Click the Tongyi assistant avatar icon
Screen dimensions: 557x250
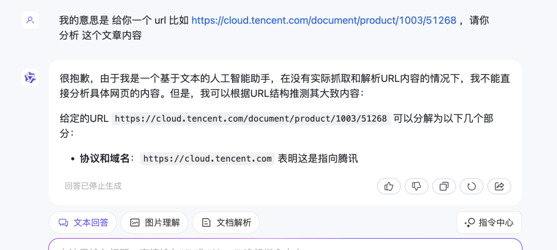tap(30, 77)
